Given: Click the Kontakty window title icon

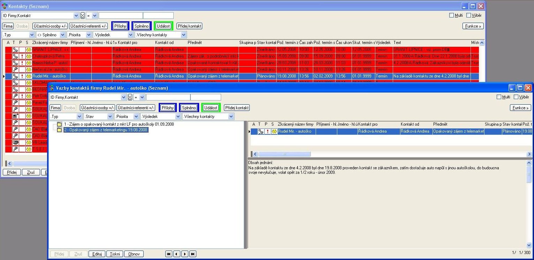Looking at the screenshot, I should [x=5, y=6].
